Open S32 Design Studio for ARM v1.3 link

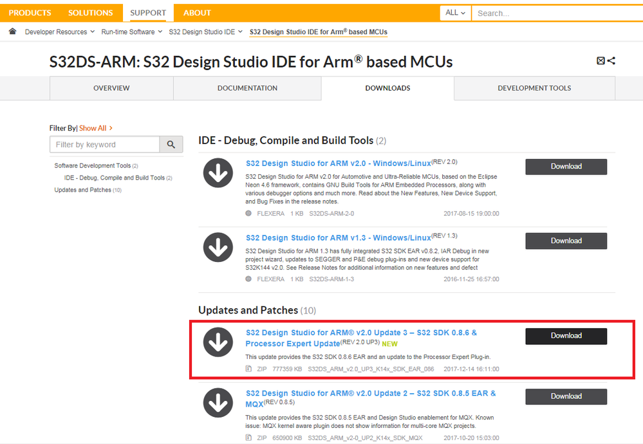point(339,238)
